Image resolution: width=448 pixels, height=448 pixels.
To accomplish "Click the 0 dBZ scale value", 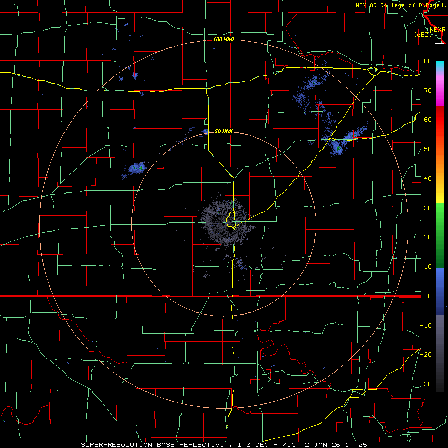I will (430, 296).
